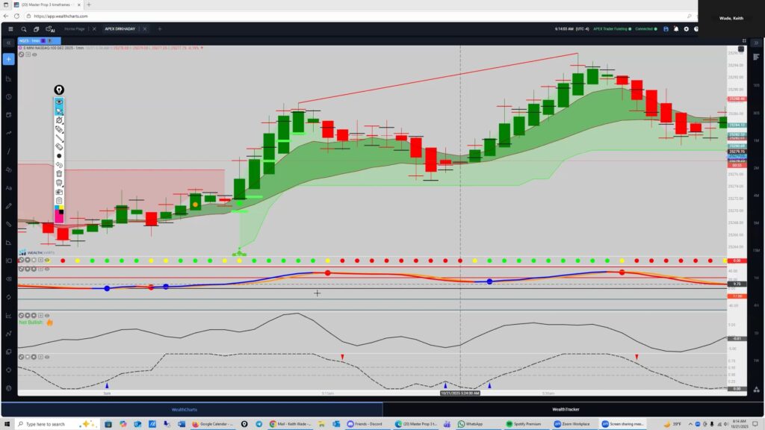This screenshot has height=430, width=765.
Task: Click the search magnifier icon
Action: [24, 29]
